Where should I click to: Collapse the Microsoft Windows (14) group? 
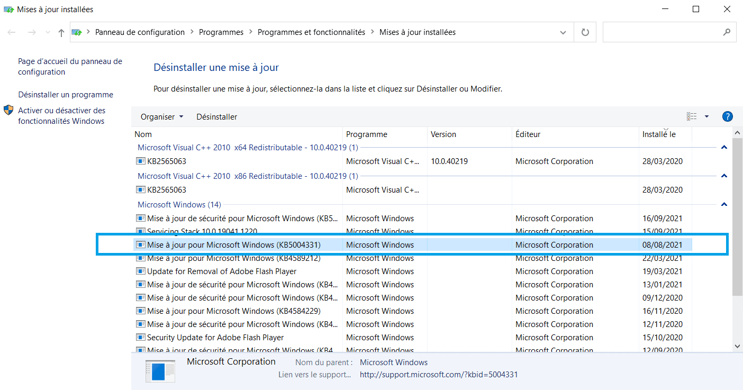[724, 205]
